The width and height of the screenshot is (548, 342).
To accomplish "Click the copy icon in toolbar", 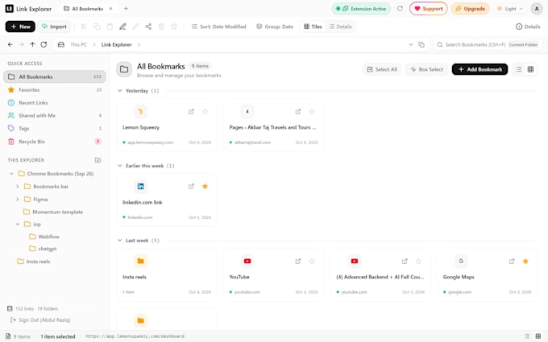I will click(x=97, y=27).
